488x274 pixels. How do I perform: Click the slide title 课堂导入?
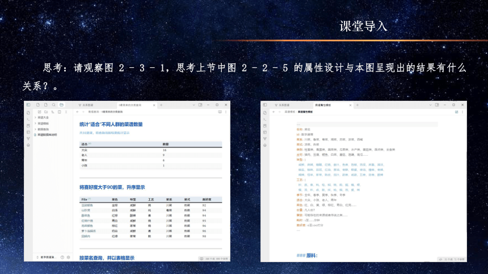point(363,26)
